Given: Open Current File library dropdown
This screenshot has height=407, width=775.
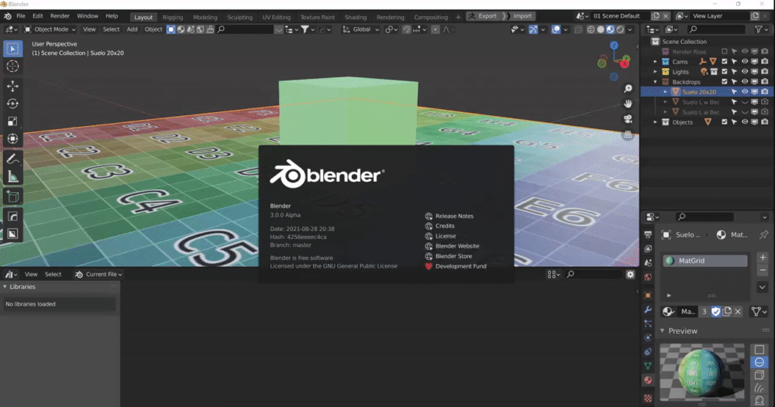Looking at the screenshot, I should (98, 274).
